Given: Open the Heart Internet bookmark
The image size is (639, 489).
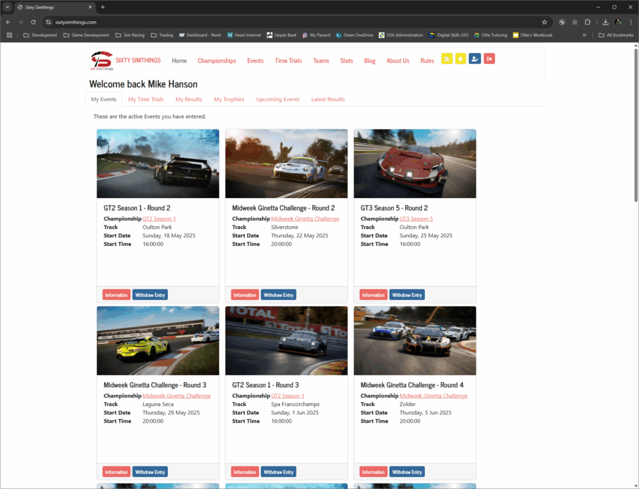Looking at the screenshot, I should (x=244, y=35).
